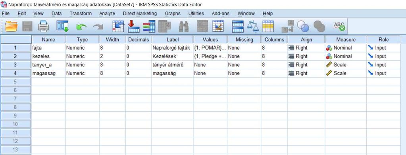The width and height of the screenshot is (406, 155).
Task: Click the Insert cases icon
Action: [202, 26]
